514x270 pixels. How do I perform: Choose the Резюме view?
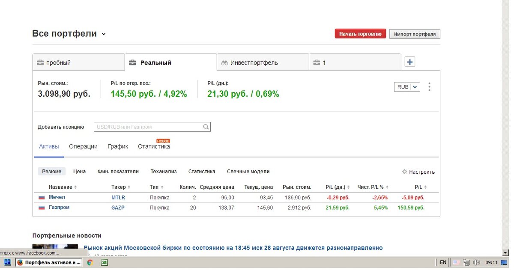click(x=52, y=171)
